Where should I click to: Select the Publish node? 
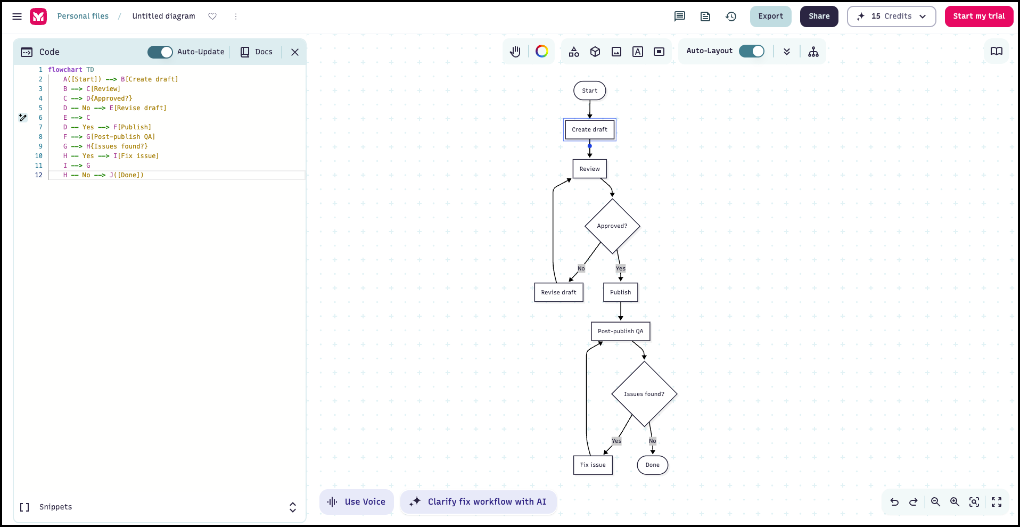[x=621, y=292]
